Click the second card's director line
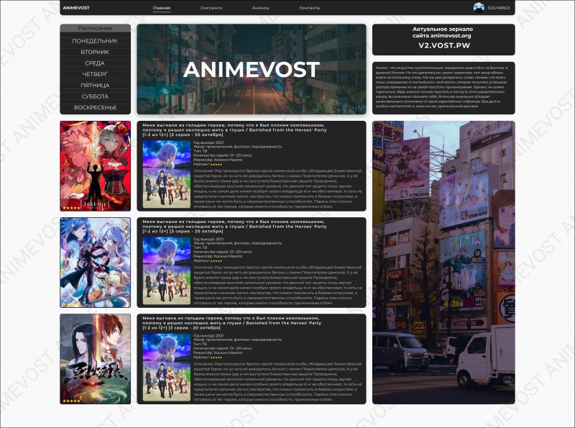 (x=218, y=256)
